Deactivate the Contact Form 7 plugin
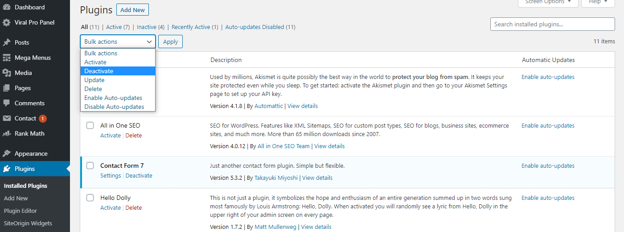This screenshot has height=232, width=624. click(x=139, y=175)
